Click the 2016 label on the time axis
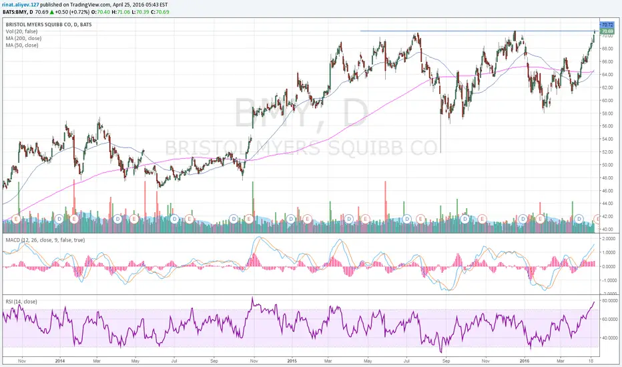Screen dimensions: 622x367 525,361
